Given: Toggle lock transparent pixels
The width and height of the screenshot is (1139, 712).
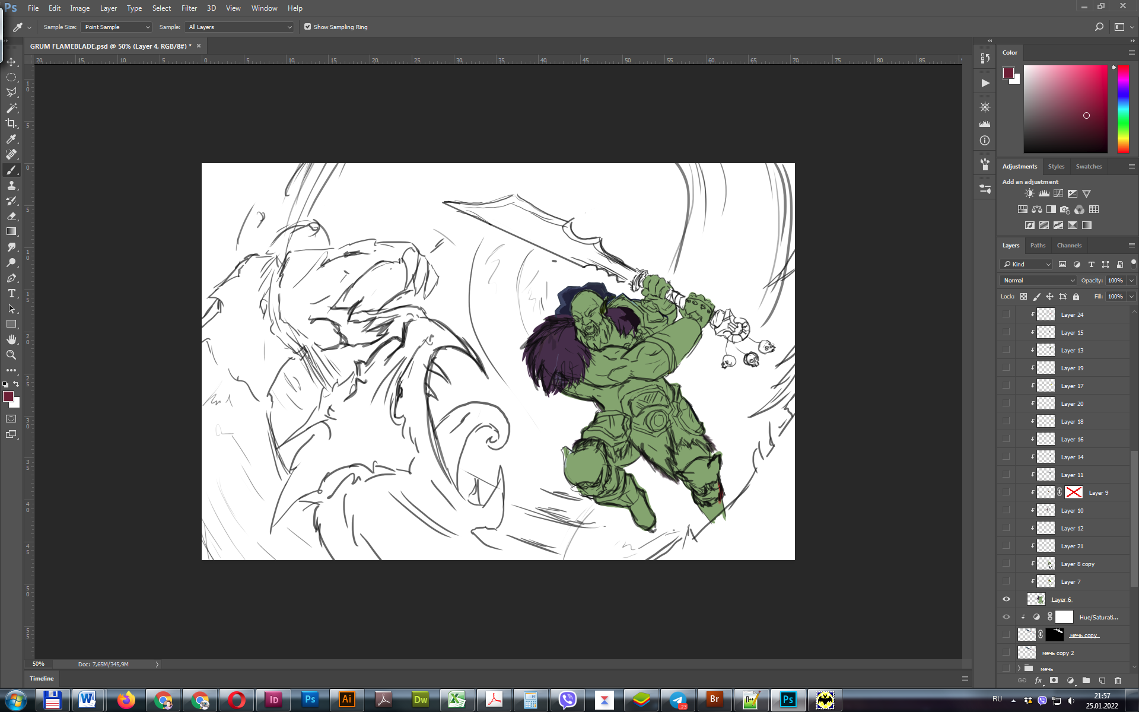Looking at the screenshot, I should pyautogui.click(x=1023, y=297).
